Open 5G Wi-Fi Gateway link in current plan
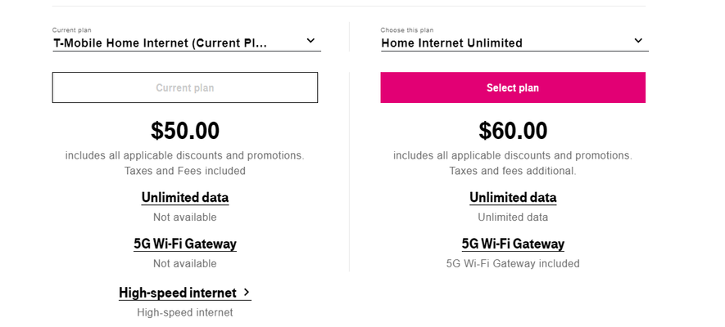The width and height of the screenshot is (725, 327). (185, 244)
